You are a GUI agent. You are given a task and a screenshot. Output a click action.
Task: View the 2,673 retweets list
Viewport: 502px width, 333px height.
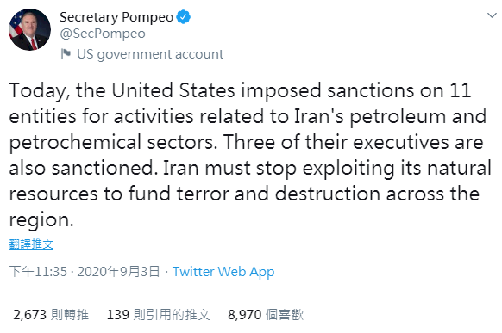click(x=51, y=315)
